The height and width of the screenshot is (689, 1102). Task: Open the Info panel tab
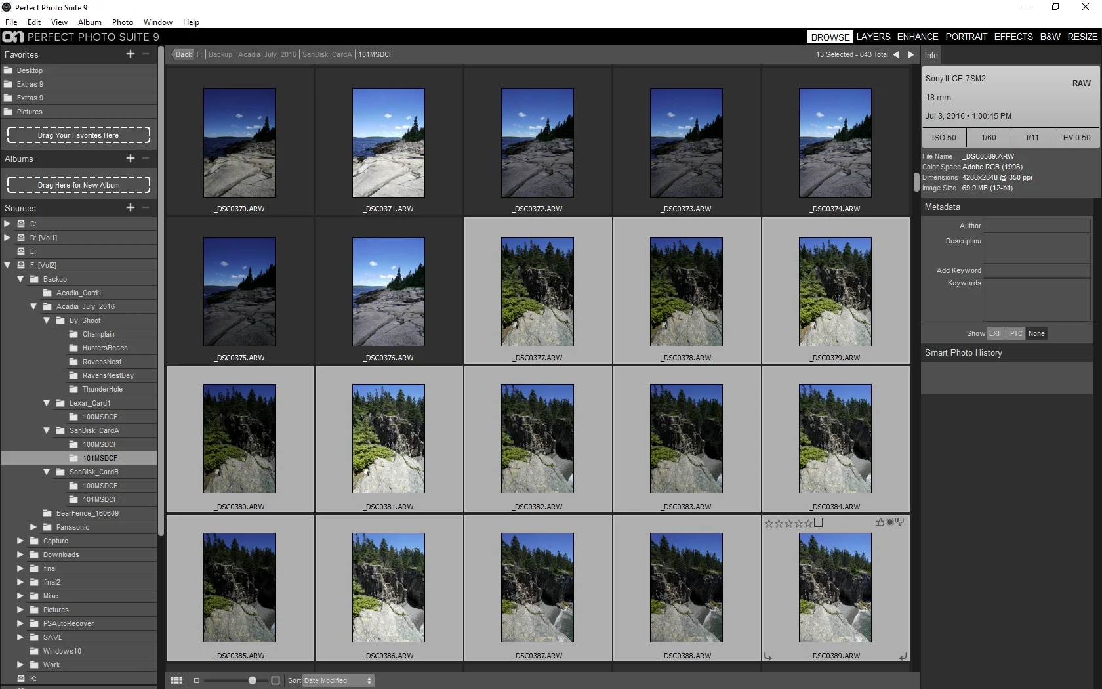click(931, 55)
